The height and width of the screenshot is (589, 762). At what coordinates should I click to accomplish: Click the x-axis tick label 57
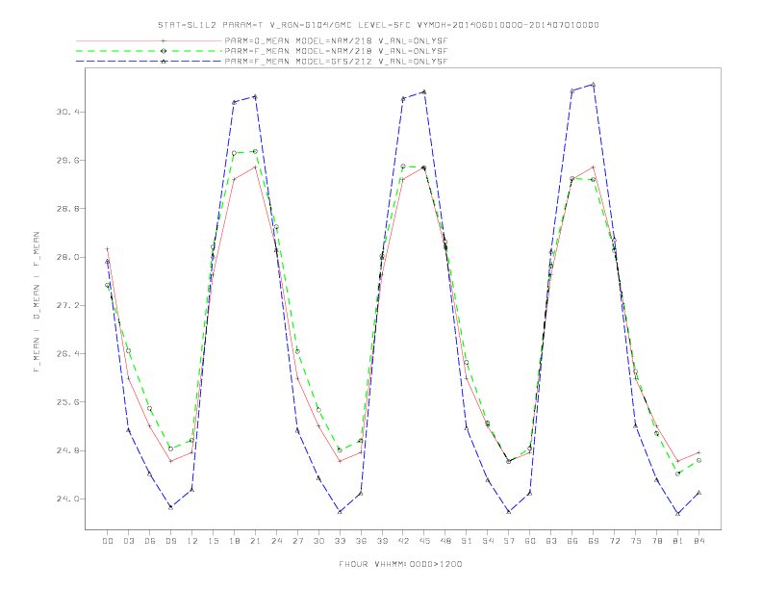[x=509, y=541]
